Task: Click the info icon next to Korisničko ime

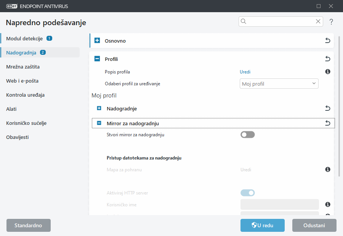Action: click(x=328, y=204)
